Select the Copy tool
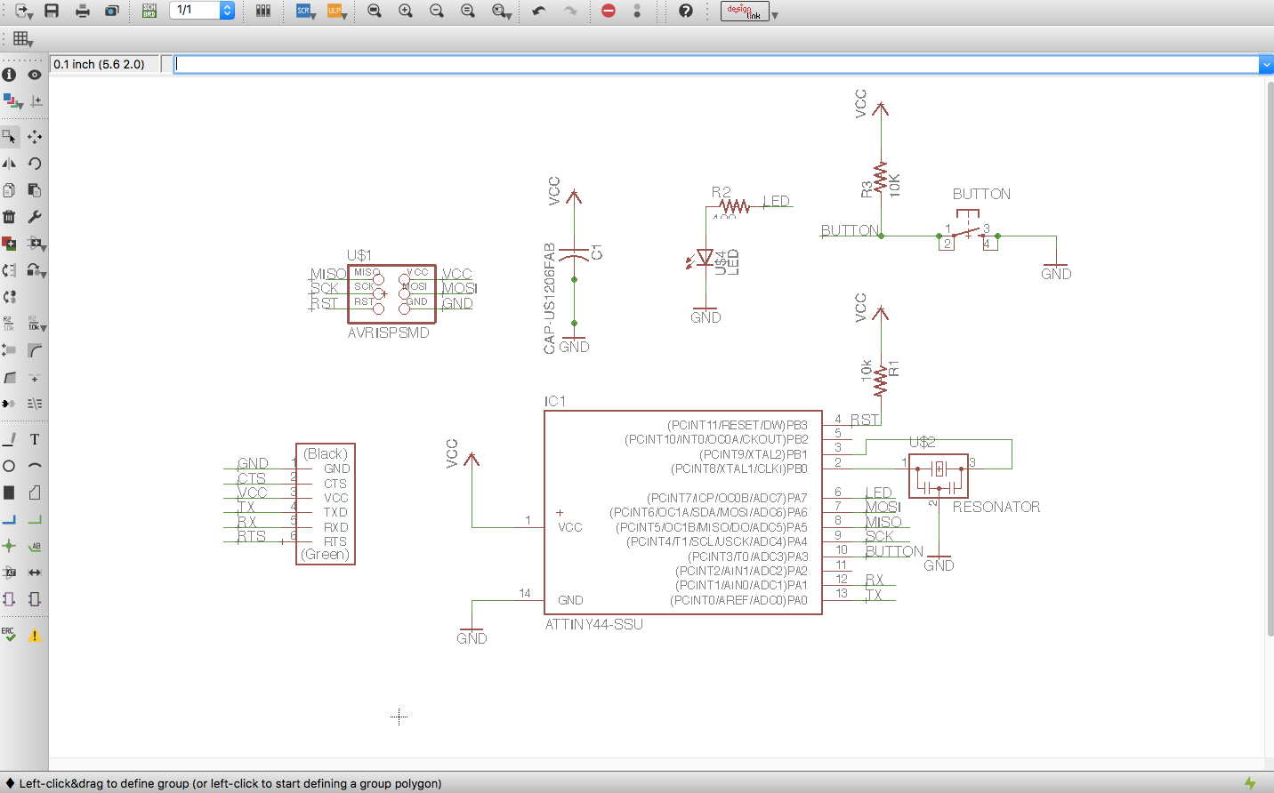 (x=9, y=190)
